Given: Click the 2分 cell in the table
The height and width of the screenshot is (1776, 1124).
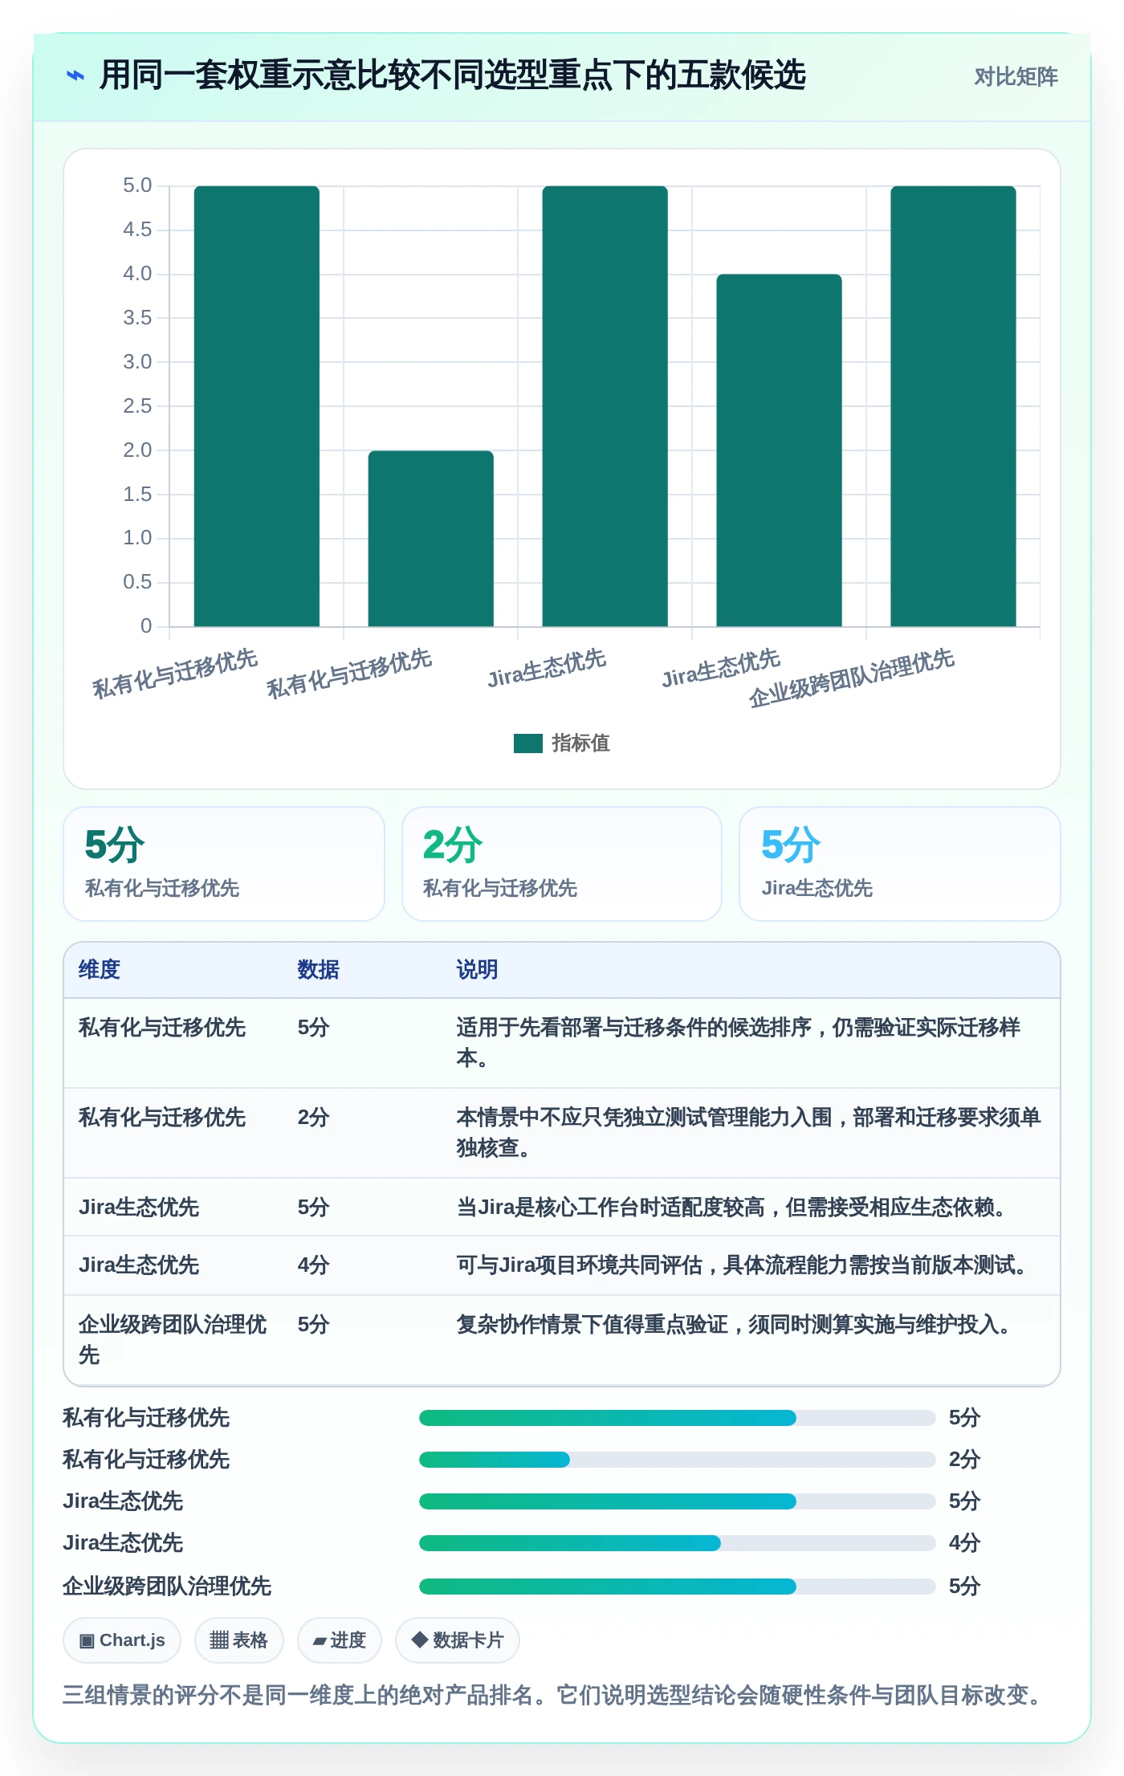Looking at the screenshot, I should click(x=313, y=1118).
